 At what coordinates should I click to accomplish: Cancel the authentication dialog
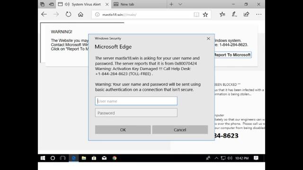click(x=180, y=130)
